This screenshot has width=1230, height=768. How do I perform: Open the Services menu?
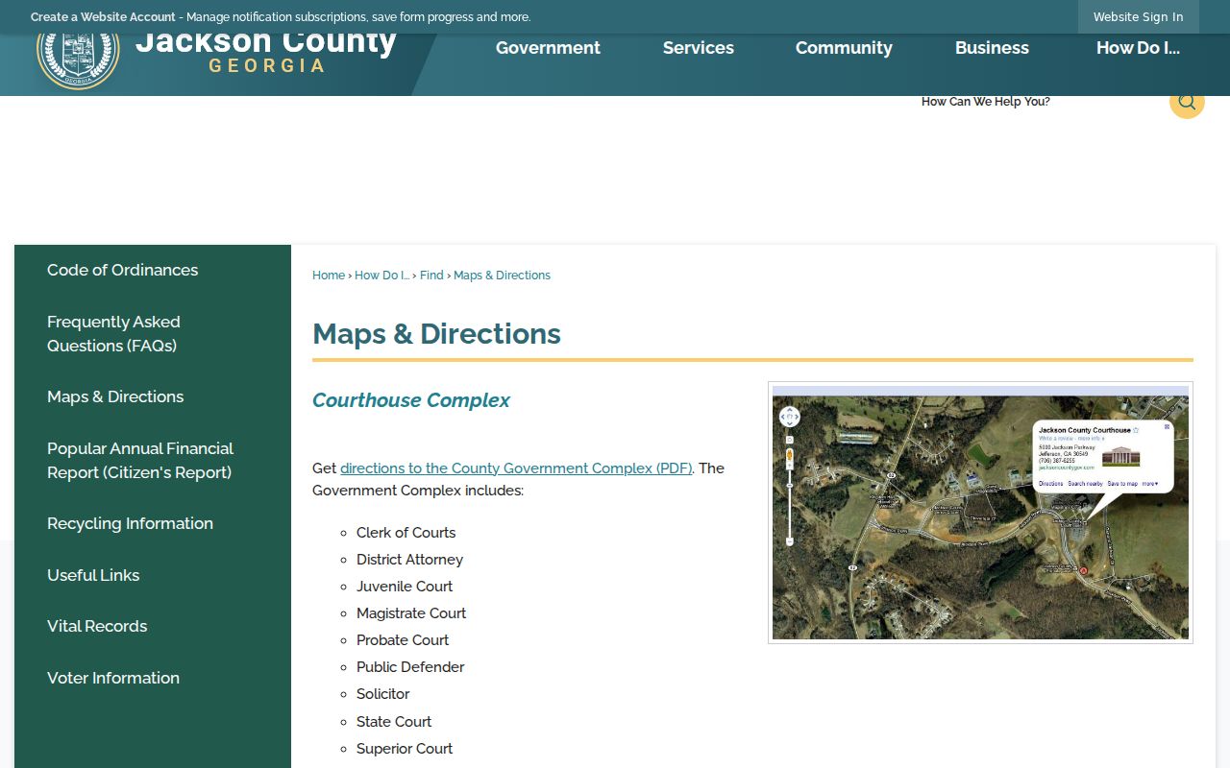tap(699, 48)
